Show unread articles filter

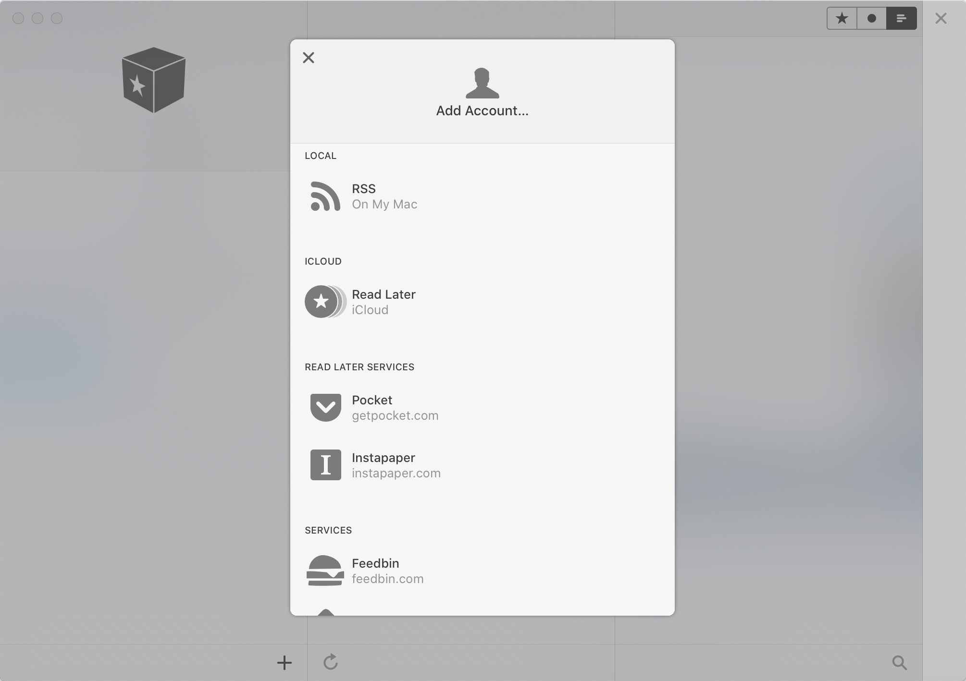tap(871, 18)
